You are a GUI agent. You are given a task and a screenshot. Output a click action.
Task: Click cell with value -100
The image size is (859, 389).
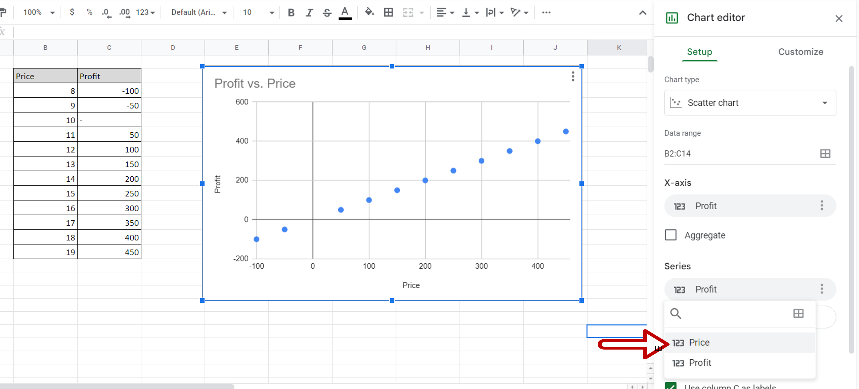click(x=109, y=90)
